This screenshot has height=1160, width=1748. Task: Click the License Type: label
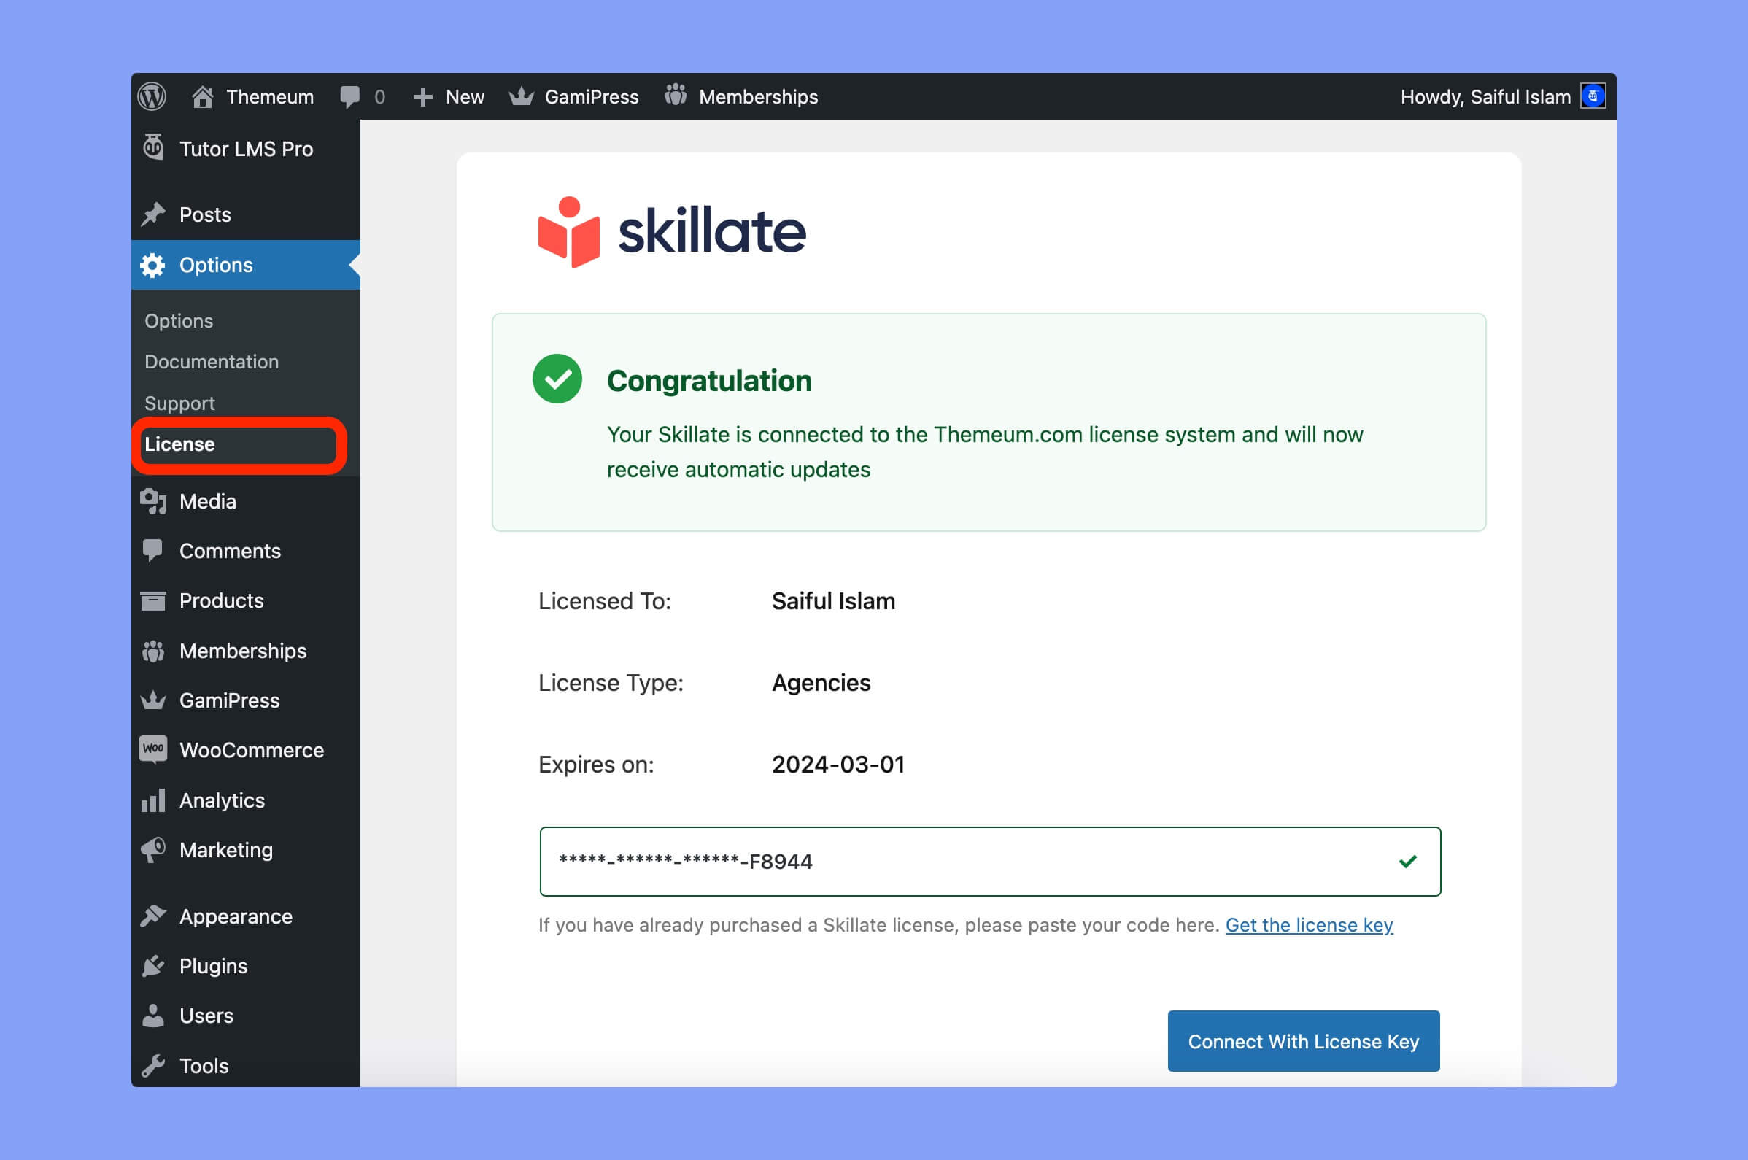click(x=611, y=682)
